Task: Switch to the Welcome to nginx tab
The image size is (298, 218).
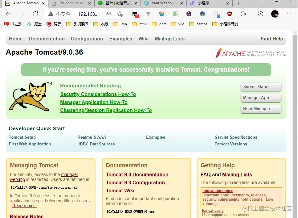Action: click(x=71, y=3)
